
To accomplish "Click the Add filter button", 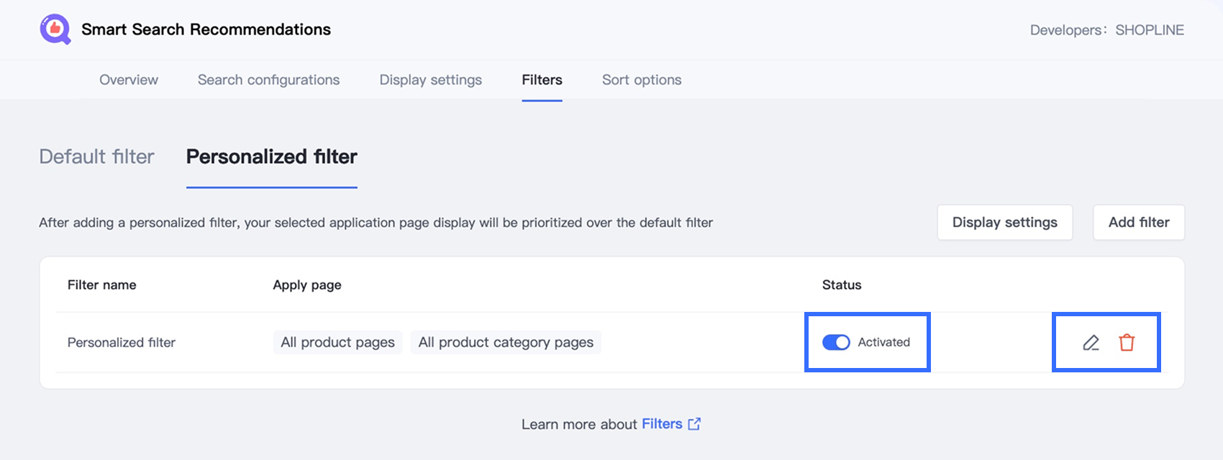I will (x=1138, y=223).
